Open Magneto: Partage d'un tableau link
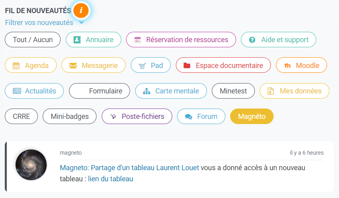 pyautogui.click(x=107, y=168)
